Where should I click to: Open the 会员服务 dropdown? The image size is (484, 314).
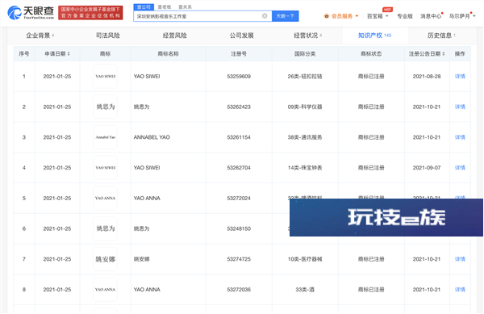[x=341, y=16]
